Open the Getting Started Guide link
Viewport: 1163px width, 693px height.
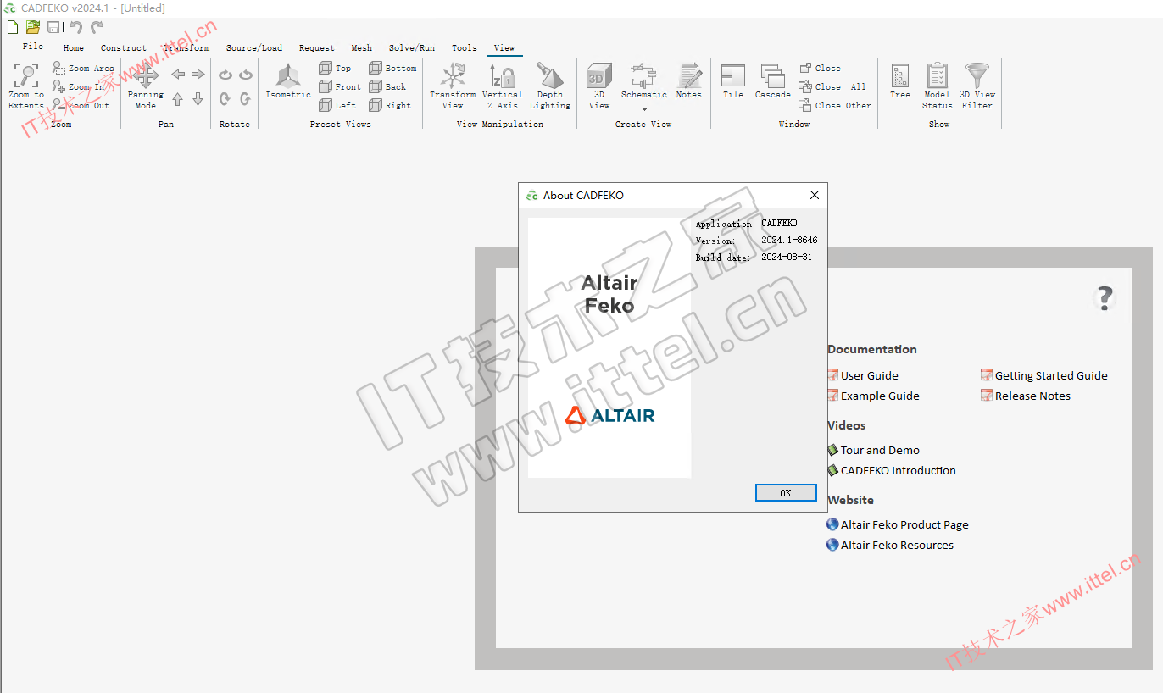coord(1044,375)
